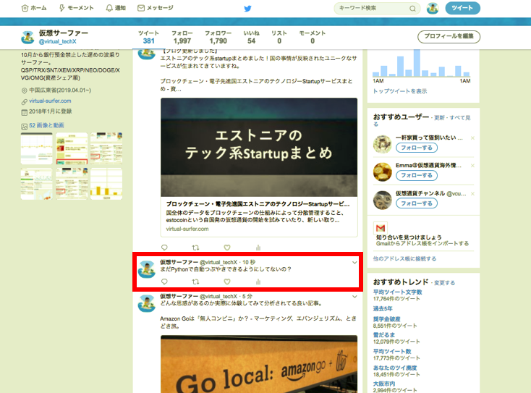Viewport: 531px width, 393px height.
Task: Follow the 仮想通貨チャンネル user
Action: point(417,203)
